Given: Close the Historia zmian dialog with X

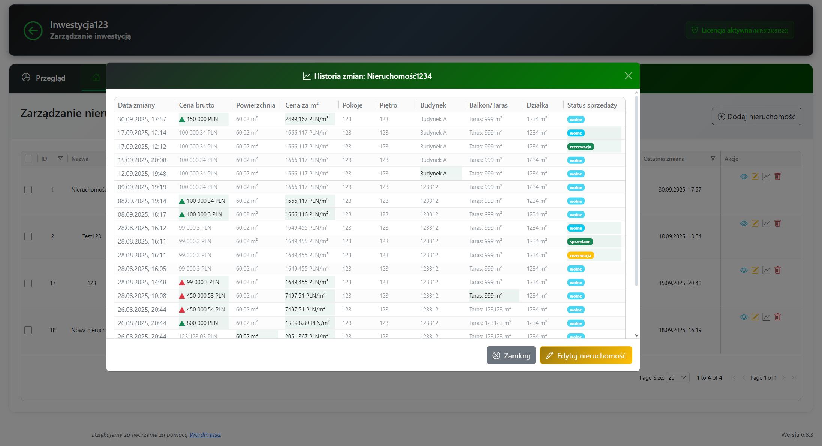Looking at the screenshot, I should point(629,76).
